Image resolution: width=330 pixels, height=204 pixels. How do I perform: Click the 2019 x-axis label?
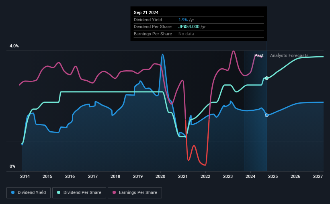tap(138, 176)
